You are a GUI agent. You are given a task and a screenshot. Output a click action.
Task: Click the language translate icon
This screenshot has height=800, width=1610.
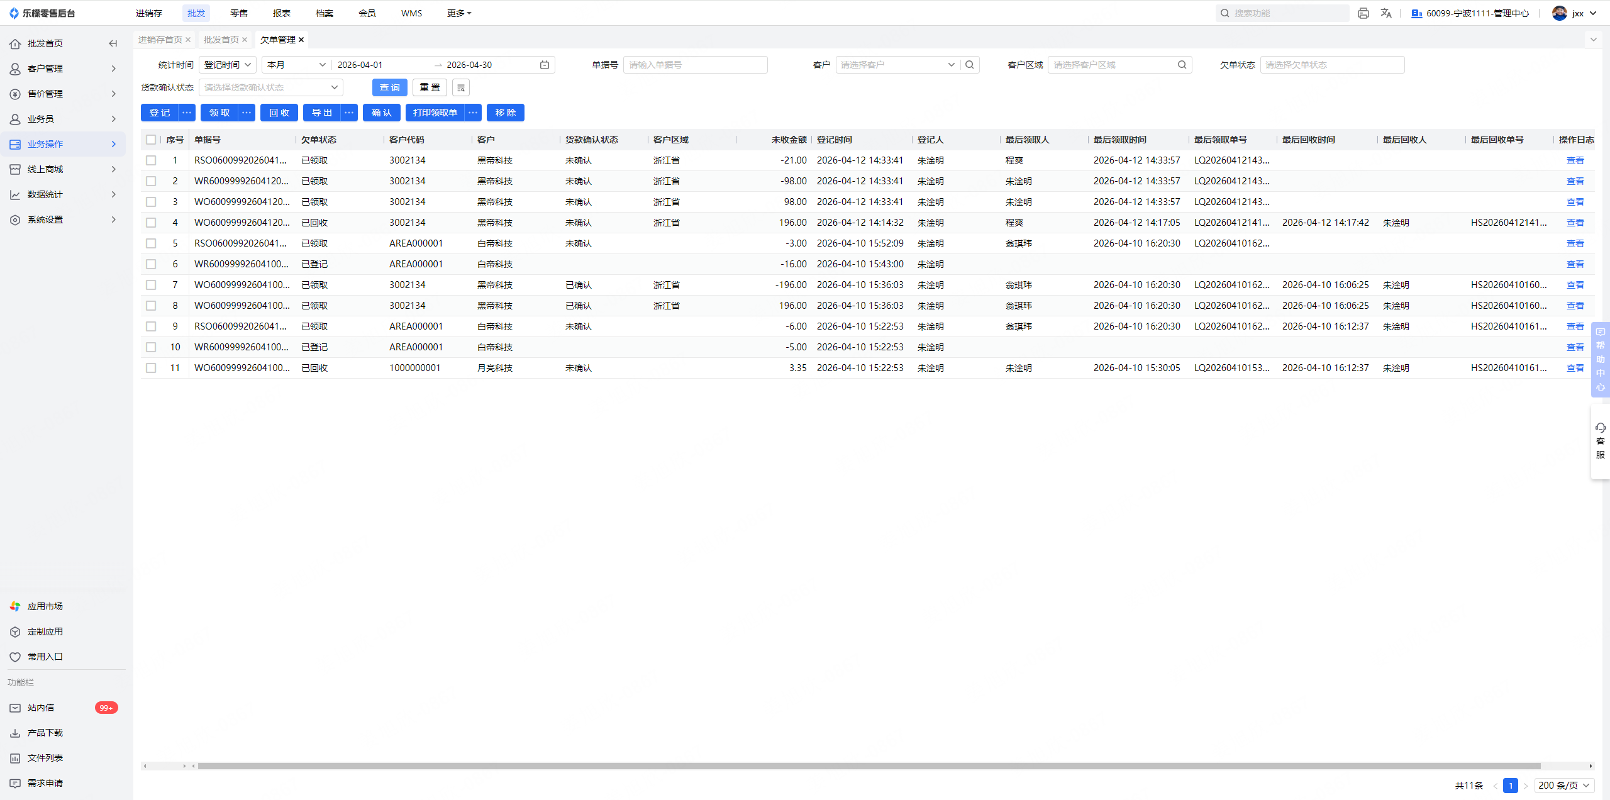pos(1386,13)
